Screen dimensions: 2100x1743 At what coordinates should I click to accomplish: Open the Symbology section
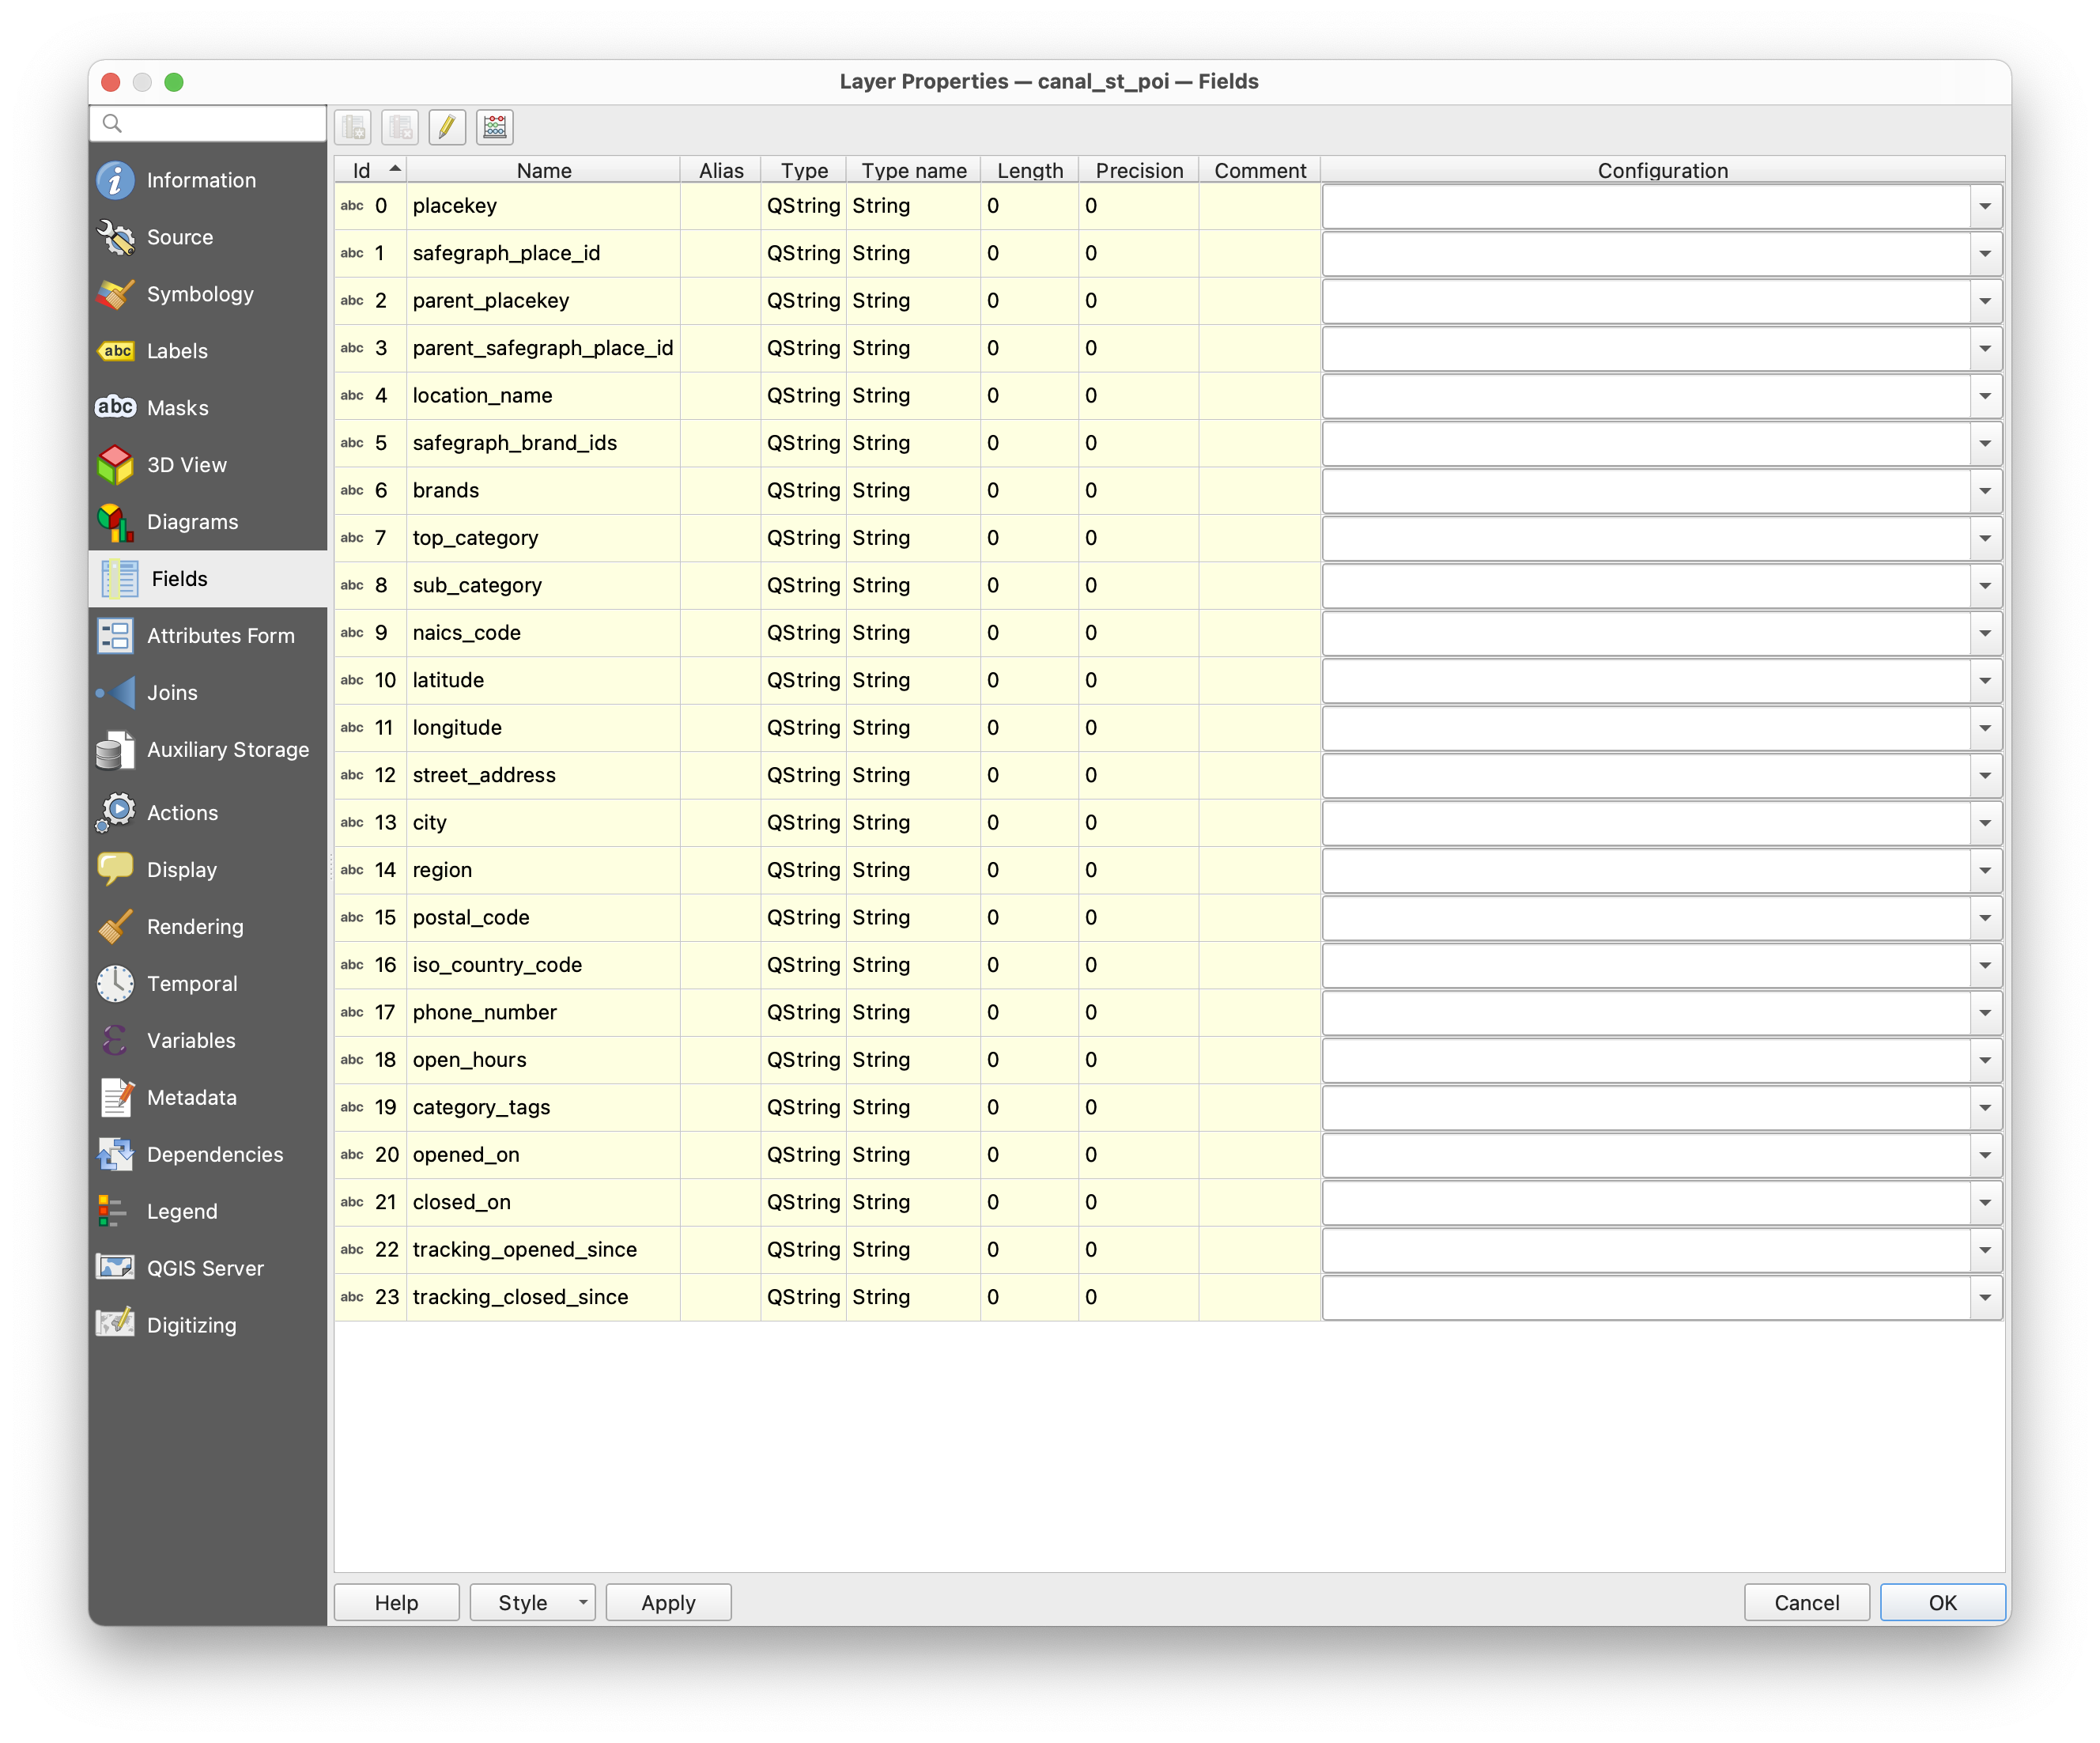pyautogui.click(x=200, y=294)
